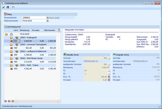
Task: Open Arbeitsgruppe A1 link in Aktuelle Werte
Action: (90, 61)
